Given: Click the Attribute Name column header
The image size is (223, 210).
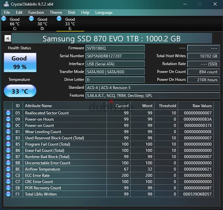Looking at the screenshot, I should click(x=65, y=106).
